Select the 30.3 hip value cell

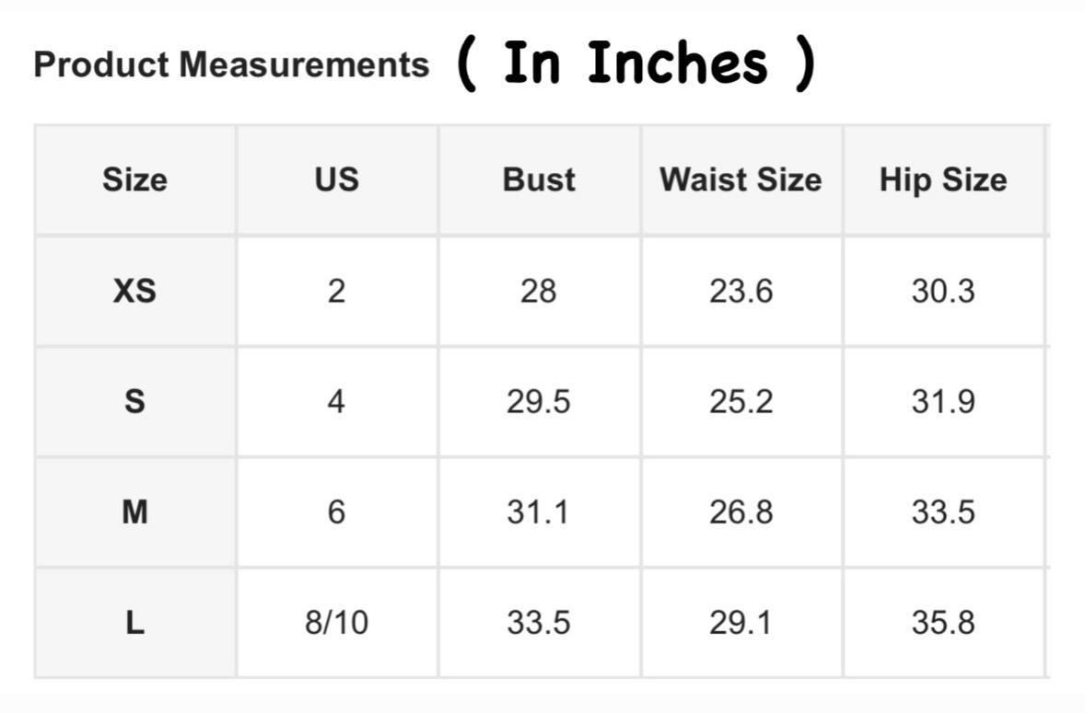(x=943, y=291)
